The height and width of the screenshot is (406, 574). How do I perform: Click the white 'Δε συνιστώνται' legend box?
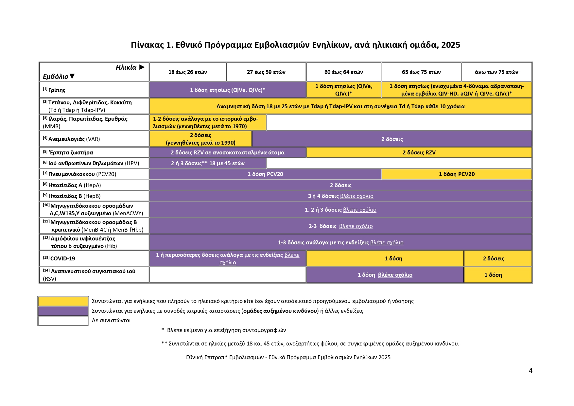63,321
